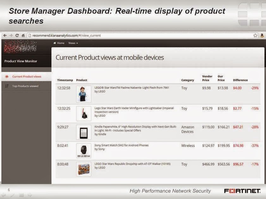Click the -29% difference percentage

[x=255, y=88]
